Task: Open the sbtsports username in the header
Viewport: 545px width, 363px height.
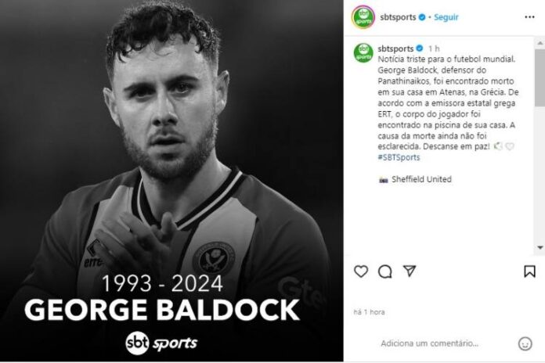Action: tap(396, 17)
